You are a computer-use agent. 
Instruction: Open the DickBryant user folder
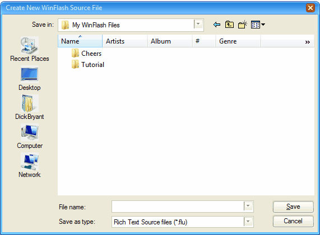tap(30, 107)
